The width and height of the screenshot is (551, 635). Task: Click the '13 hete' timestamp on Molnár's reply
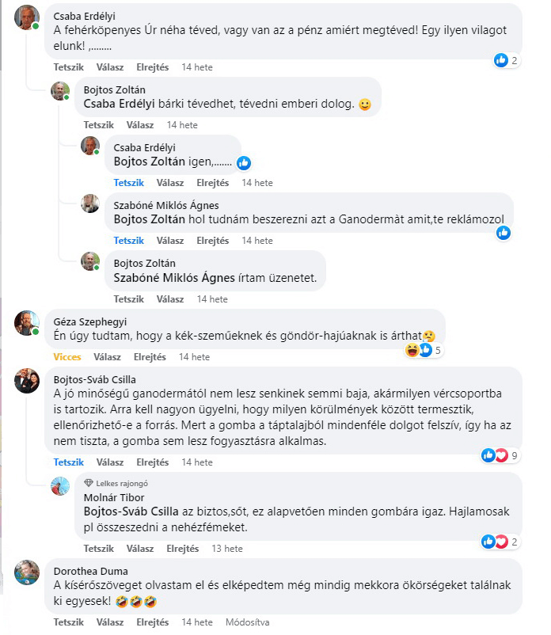(227, 549)
